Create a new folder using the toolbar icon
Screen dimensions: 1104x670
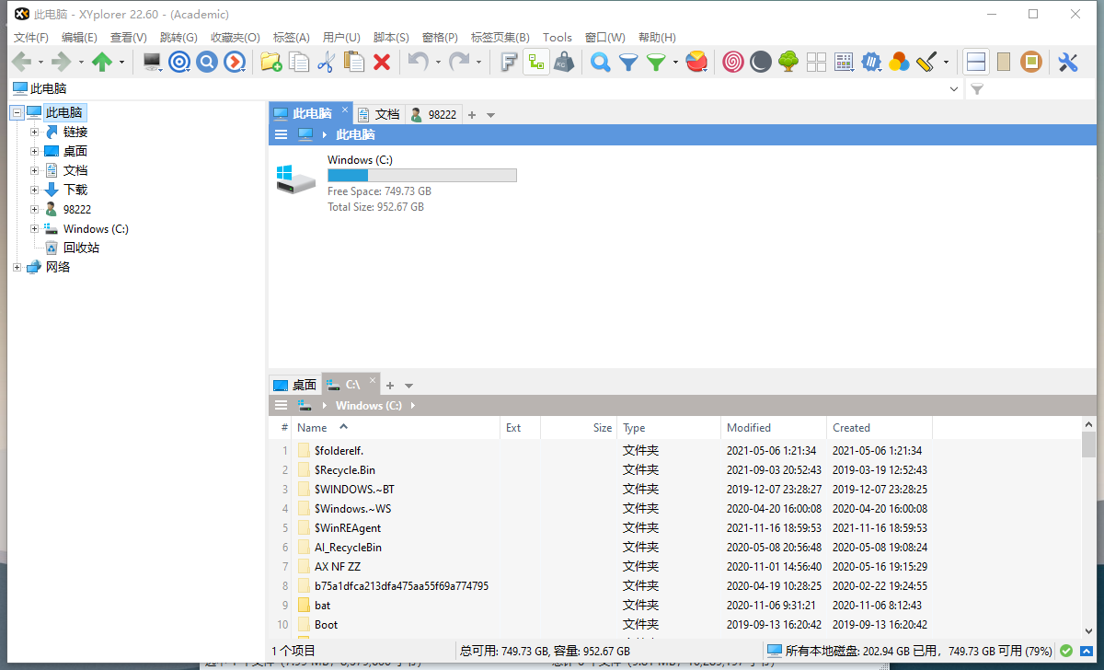pos(270,62)
